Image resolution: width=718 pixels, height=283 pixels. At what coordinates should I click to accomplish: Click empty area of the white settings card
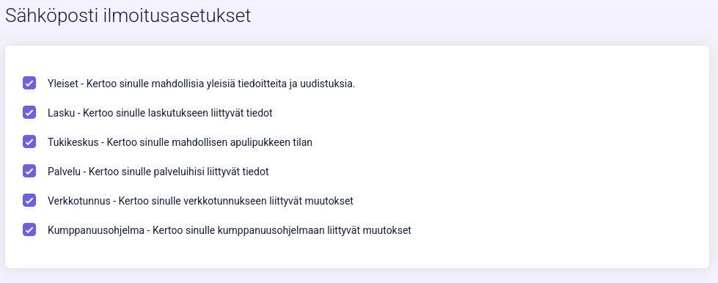tap(549, 155)
